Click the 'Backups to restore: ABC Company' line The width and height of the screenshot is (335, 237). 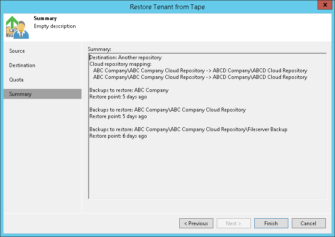coord(129,90)
